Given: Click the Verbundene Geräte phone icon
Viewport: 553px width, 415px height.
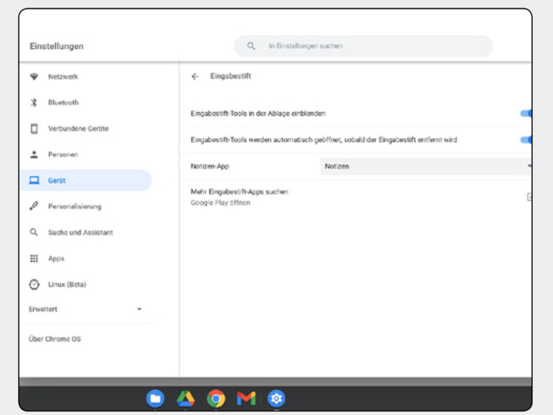Looking at the screenshot, I should [34, 129].
